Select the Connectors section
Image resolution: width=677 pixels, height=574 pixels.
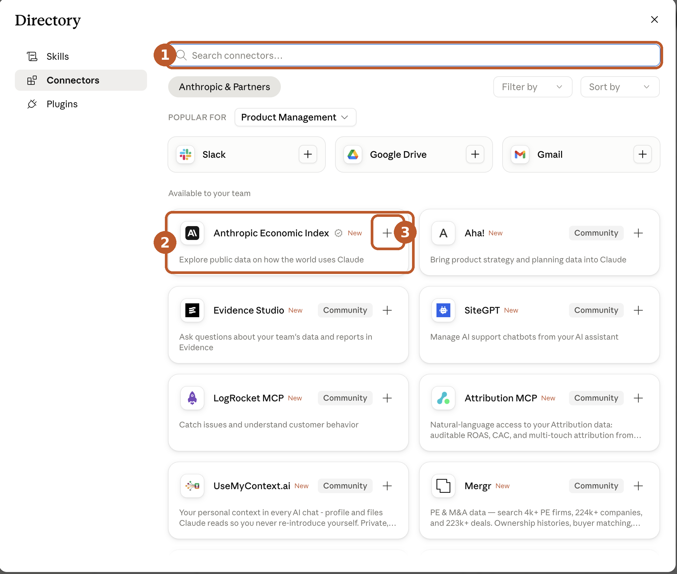pos(81,80)
